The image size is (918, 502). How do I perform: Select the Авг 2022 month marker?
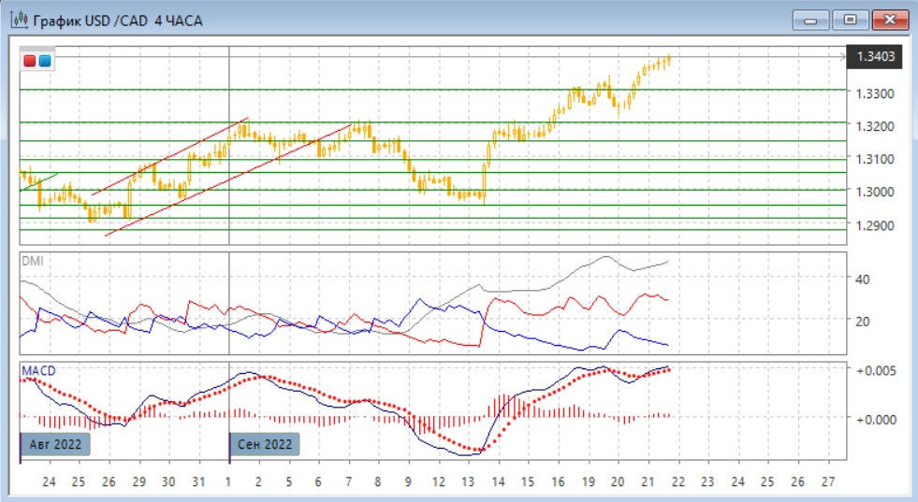click(56, 445)
